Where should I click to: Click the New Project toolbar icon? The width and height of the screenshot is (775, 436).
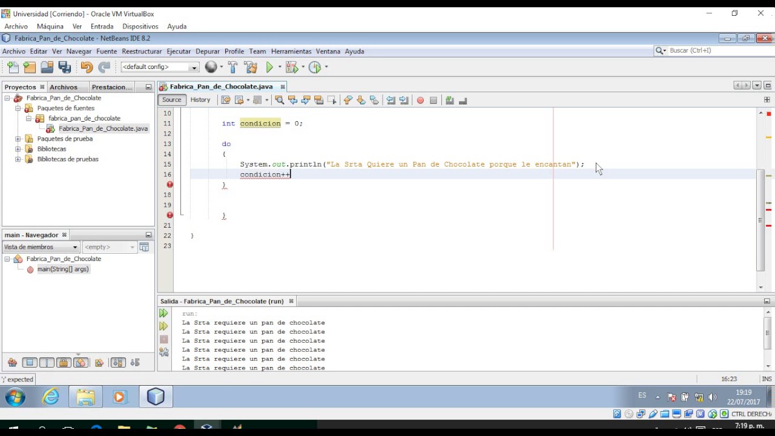(x=30, y=67)
